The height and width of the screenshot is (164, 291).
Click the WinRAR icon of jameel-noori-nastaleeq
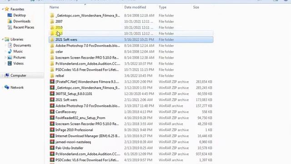(52, 142)
